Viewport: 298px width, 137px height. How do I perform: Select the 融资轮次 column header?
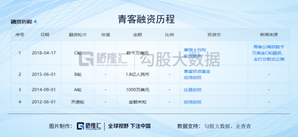(x=78, y=35)
